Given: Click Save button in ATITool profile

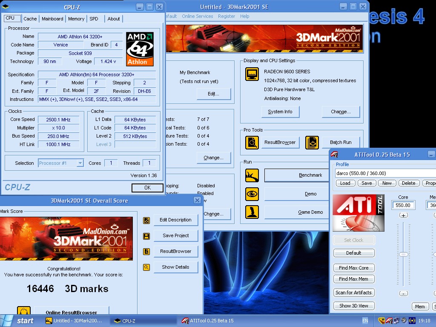Looking at the screenshot, I should pos(367,183).
